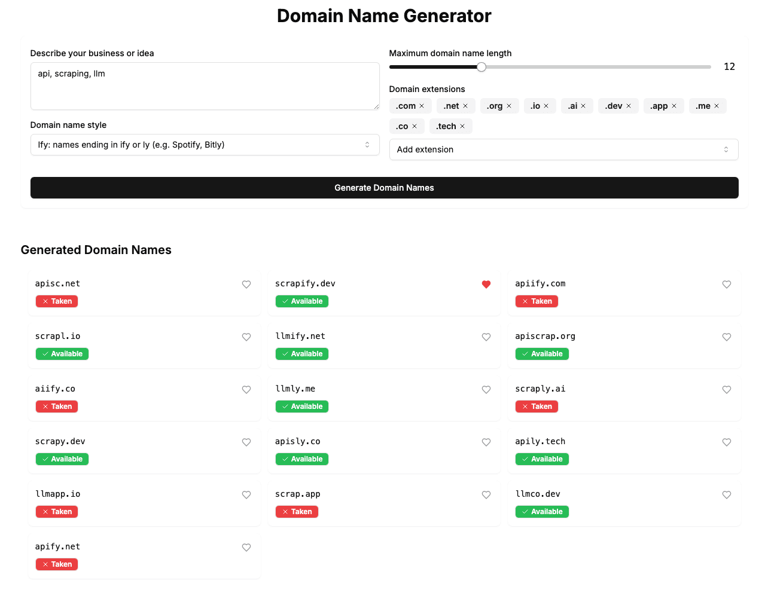The image size is (762, 599).
Task: Favorite apify.net with heart icon
Action: click(246, 548)
